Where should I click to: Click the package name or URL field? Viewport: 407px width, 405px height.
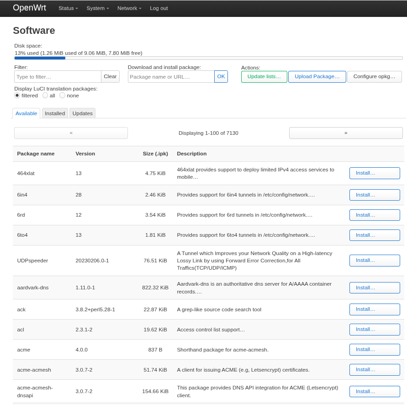[x=171, y=77]
